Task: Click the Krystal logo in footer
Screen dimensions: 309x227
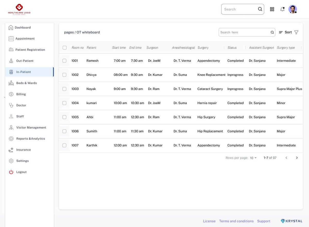Action: pos(291,221)
